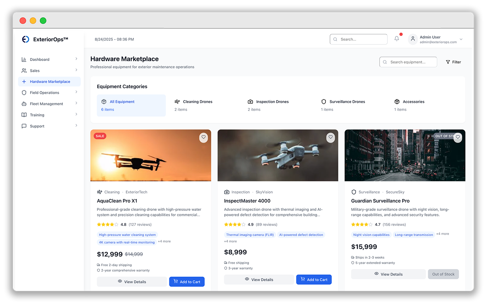Viewport: 487px width, 305px height.
Task: Click the ExteriorOps logo icon
Action: (26, 39)
